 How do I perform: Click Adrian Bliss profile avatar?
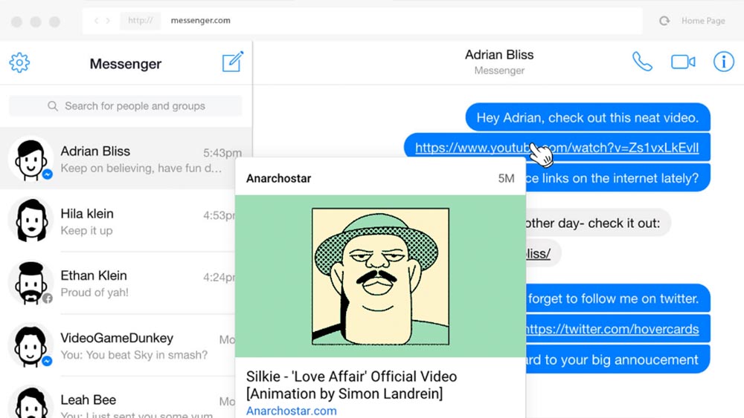[x=31, y=159]
